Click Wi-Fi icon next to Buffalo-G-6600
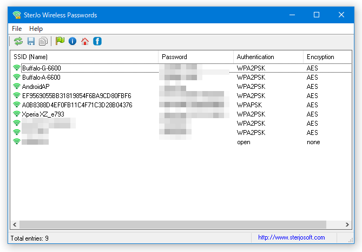 (x=17, y=68)
